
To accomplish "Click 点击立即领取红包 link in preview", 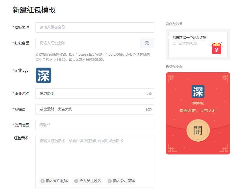I will coord(185,43).
